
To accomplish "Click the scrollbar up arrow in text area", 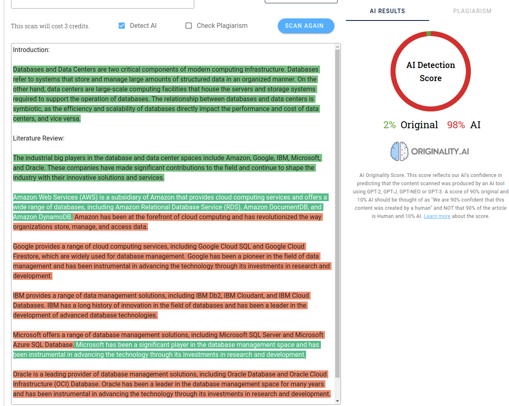I will 337,47.
